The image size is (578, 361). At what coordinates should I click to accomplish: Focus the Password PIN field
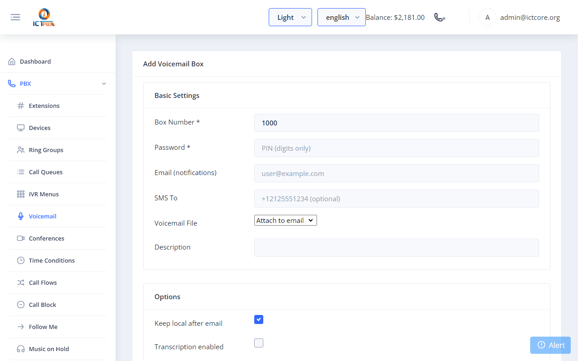click(396, 148)
